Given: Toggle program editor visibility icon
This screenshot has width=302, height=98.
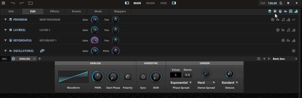Looking at the screenshot, I should (270, 11).
